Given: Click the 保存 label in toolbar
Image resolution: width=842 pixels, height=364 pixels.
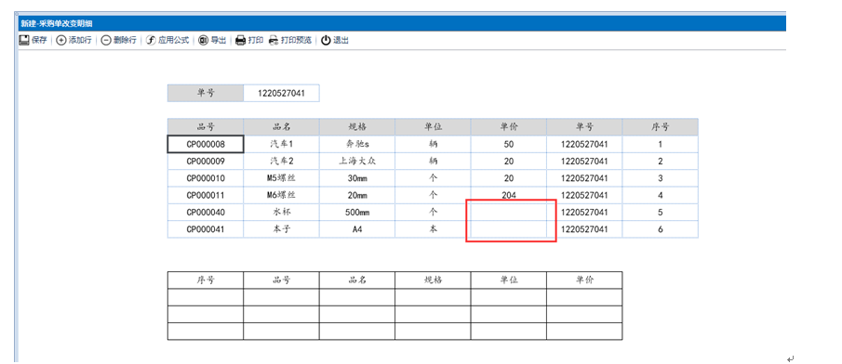Looking at the screenshot, I should (x=39, y=40).
